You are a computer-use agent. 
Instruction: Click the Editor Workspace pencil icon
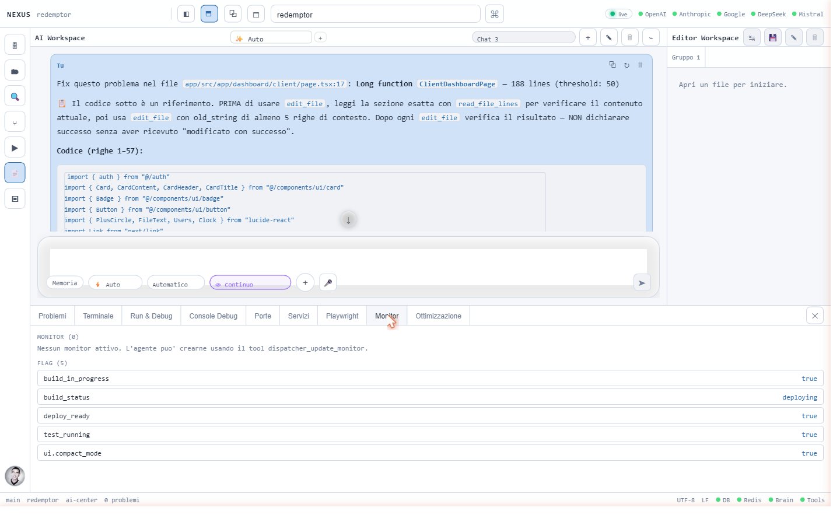point(794,37)
